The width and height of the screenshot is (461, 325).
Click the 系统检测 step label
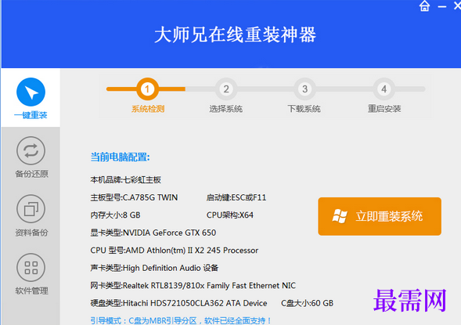148,109
